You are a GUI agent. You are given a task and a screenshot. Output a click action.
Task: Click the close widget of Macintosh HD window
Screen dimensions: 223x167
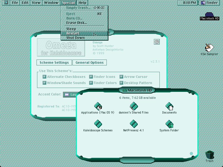coord(81,93)
